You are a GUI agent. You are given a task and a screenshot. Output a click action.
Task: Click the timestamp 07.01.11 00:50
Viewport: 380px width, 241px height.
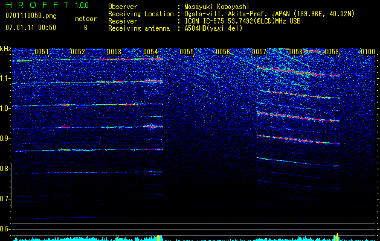point(31,28)
